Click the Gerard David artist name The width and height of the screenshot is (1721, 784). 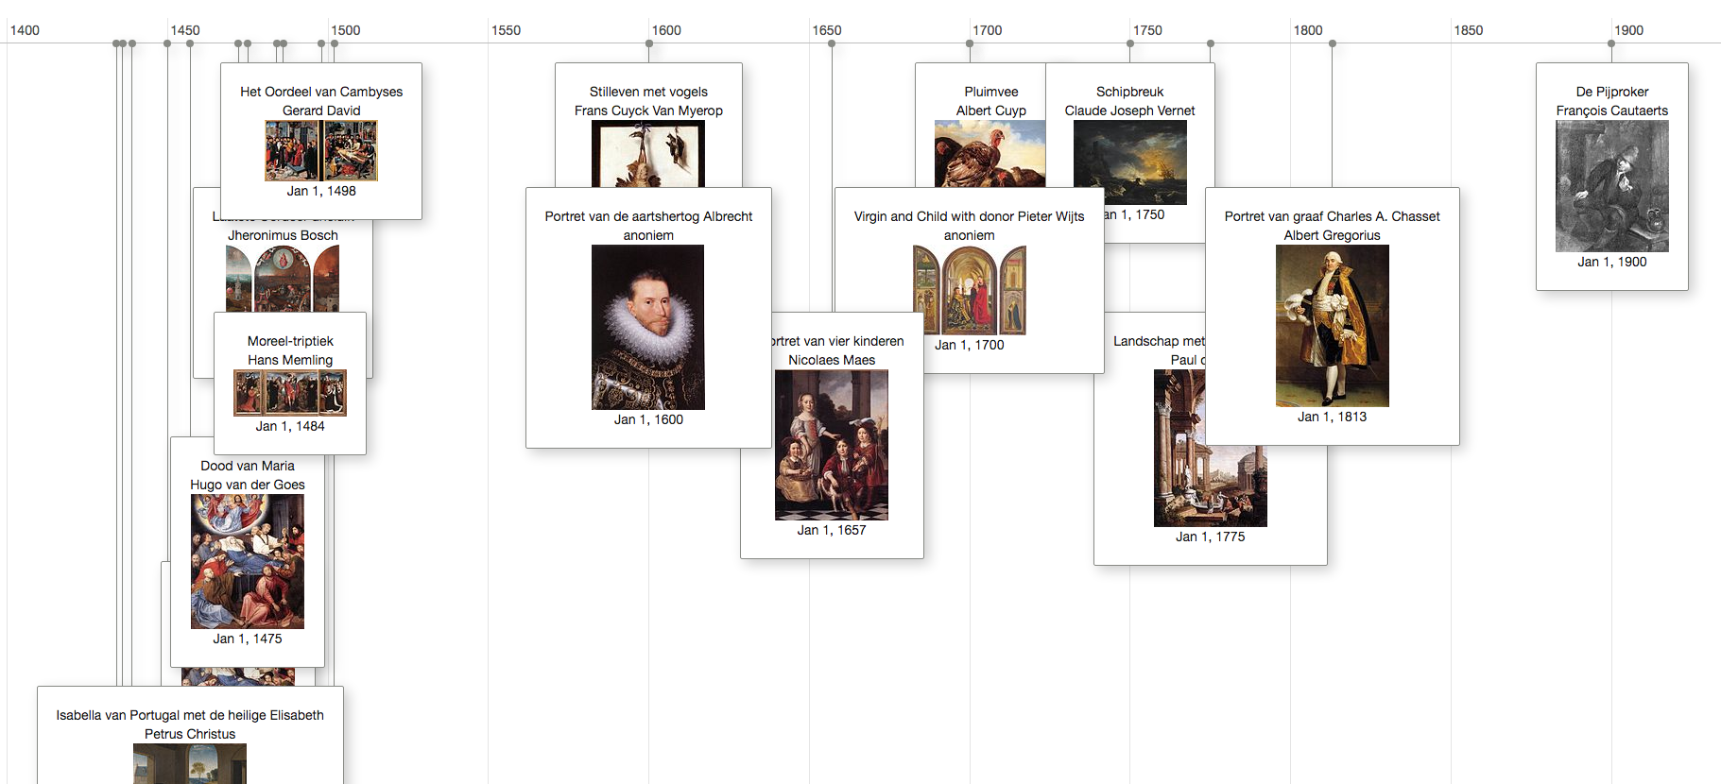pos(321,111)
